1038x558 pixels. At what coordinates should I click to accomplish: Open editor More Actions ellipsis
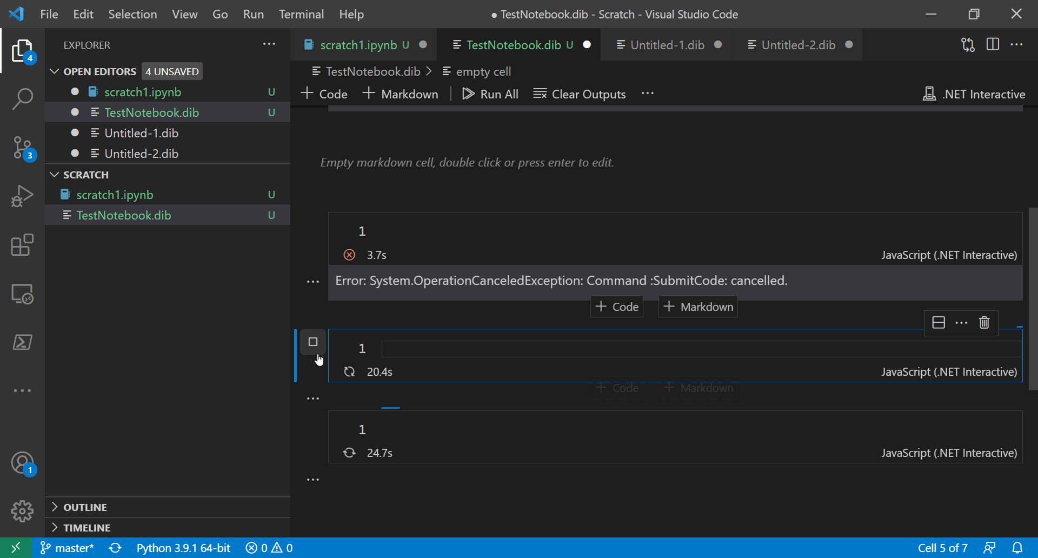point(1016,45)
